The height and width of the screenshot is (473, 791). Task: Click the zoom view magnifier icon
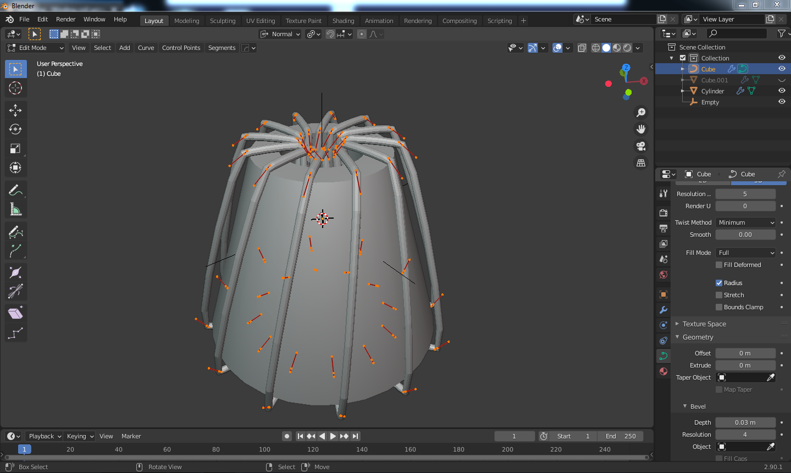641,113
